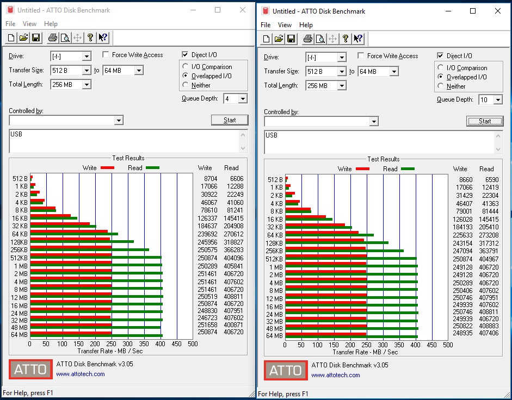Click Open folder icon in left window toolbar

23,38
